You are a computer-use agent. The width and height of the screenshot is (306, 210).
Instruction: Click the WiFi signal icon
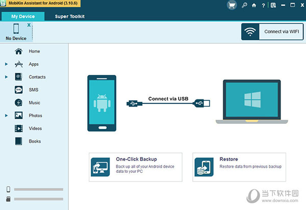tap(250, 32)
